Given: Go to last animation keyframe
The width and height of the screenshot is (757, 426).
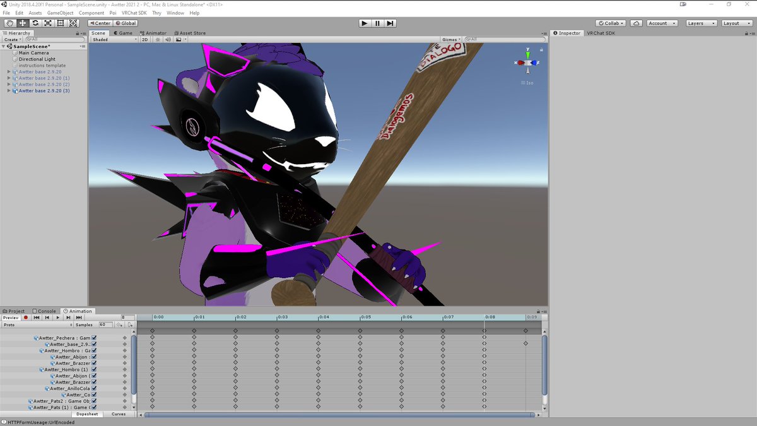Looking at the screenshot, I should tap(79, 317).
